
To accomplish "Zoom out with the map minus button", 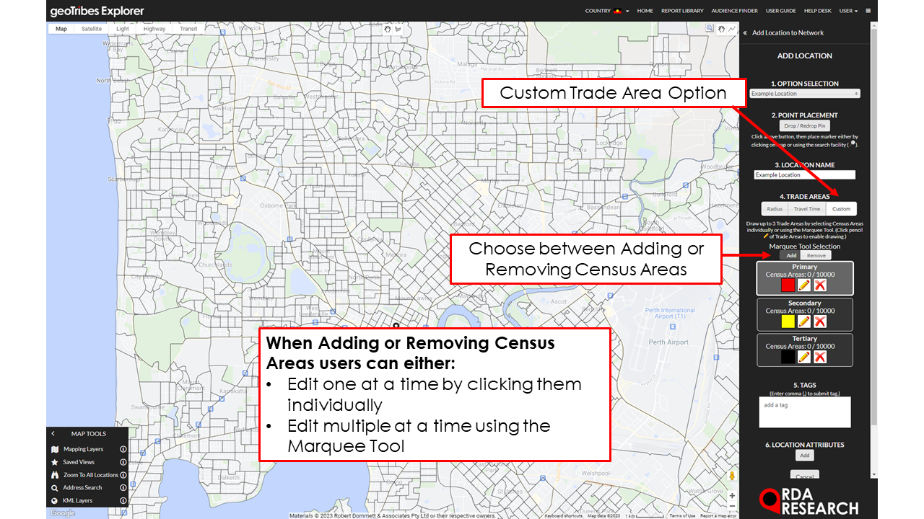I will (x=731, y=507).
